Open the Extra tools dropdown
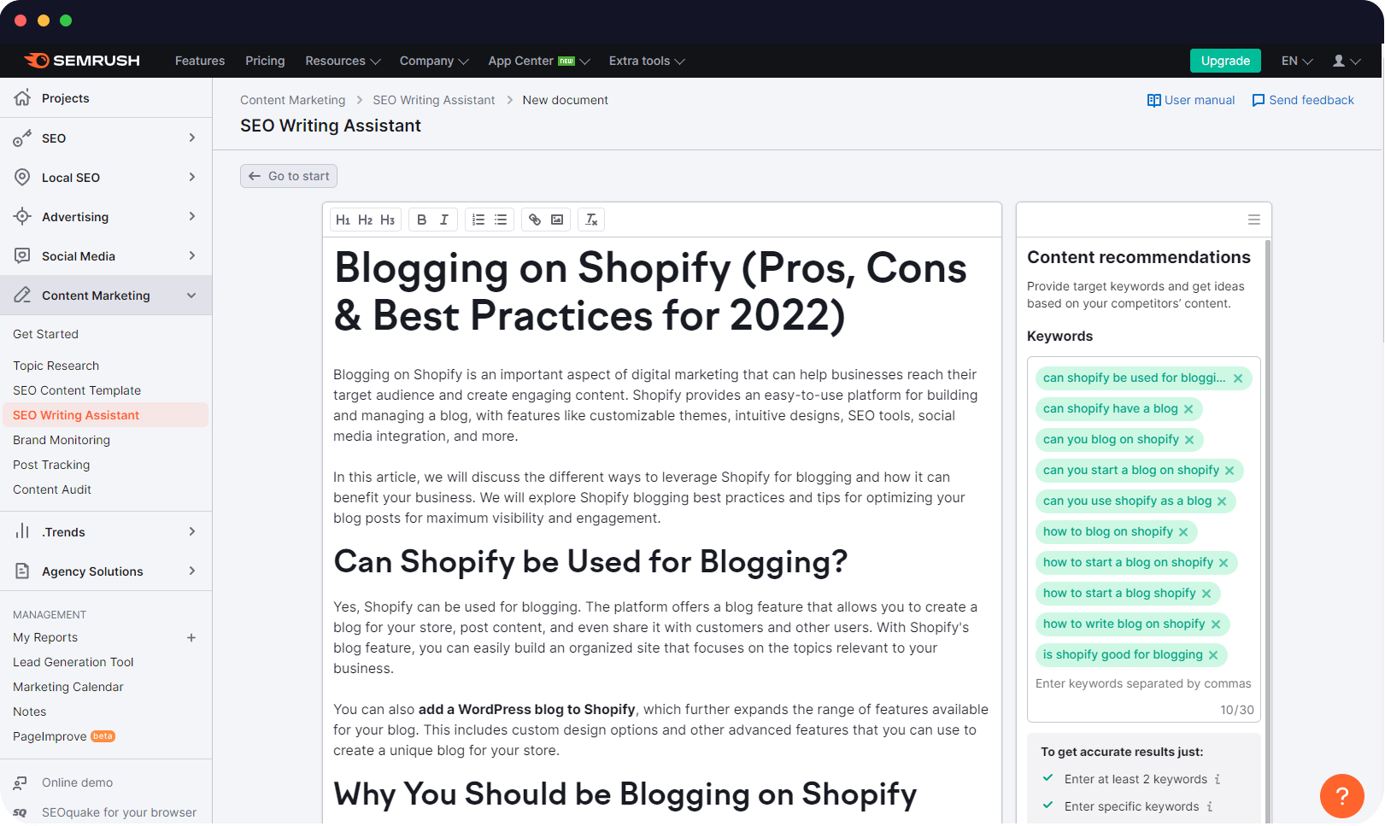The image size is (1385, 826). 647,61
